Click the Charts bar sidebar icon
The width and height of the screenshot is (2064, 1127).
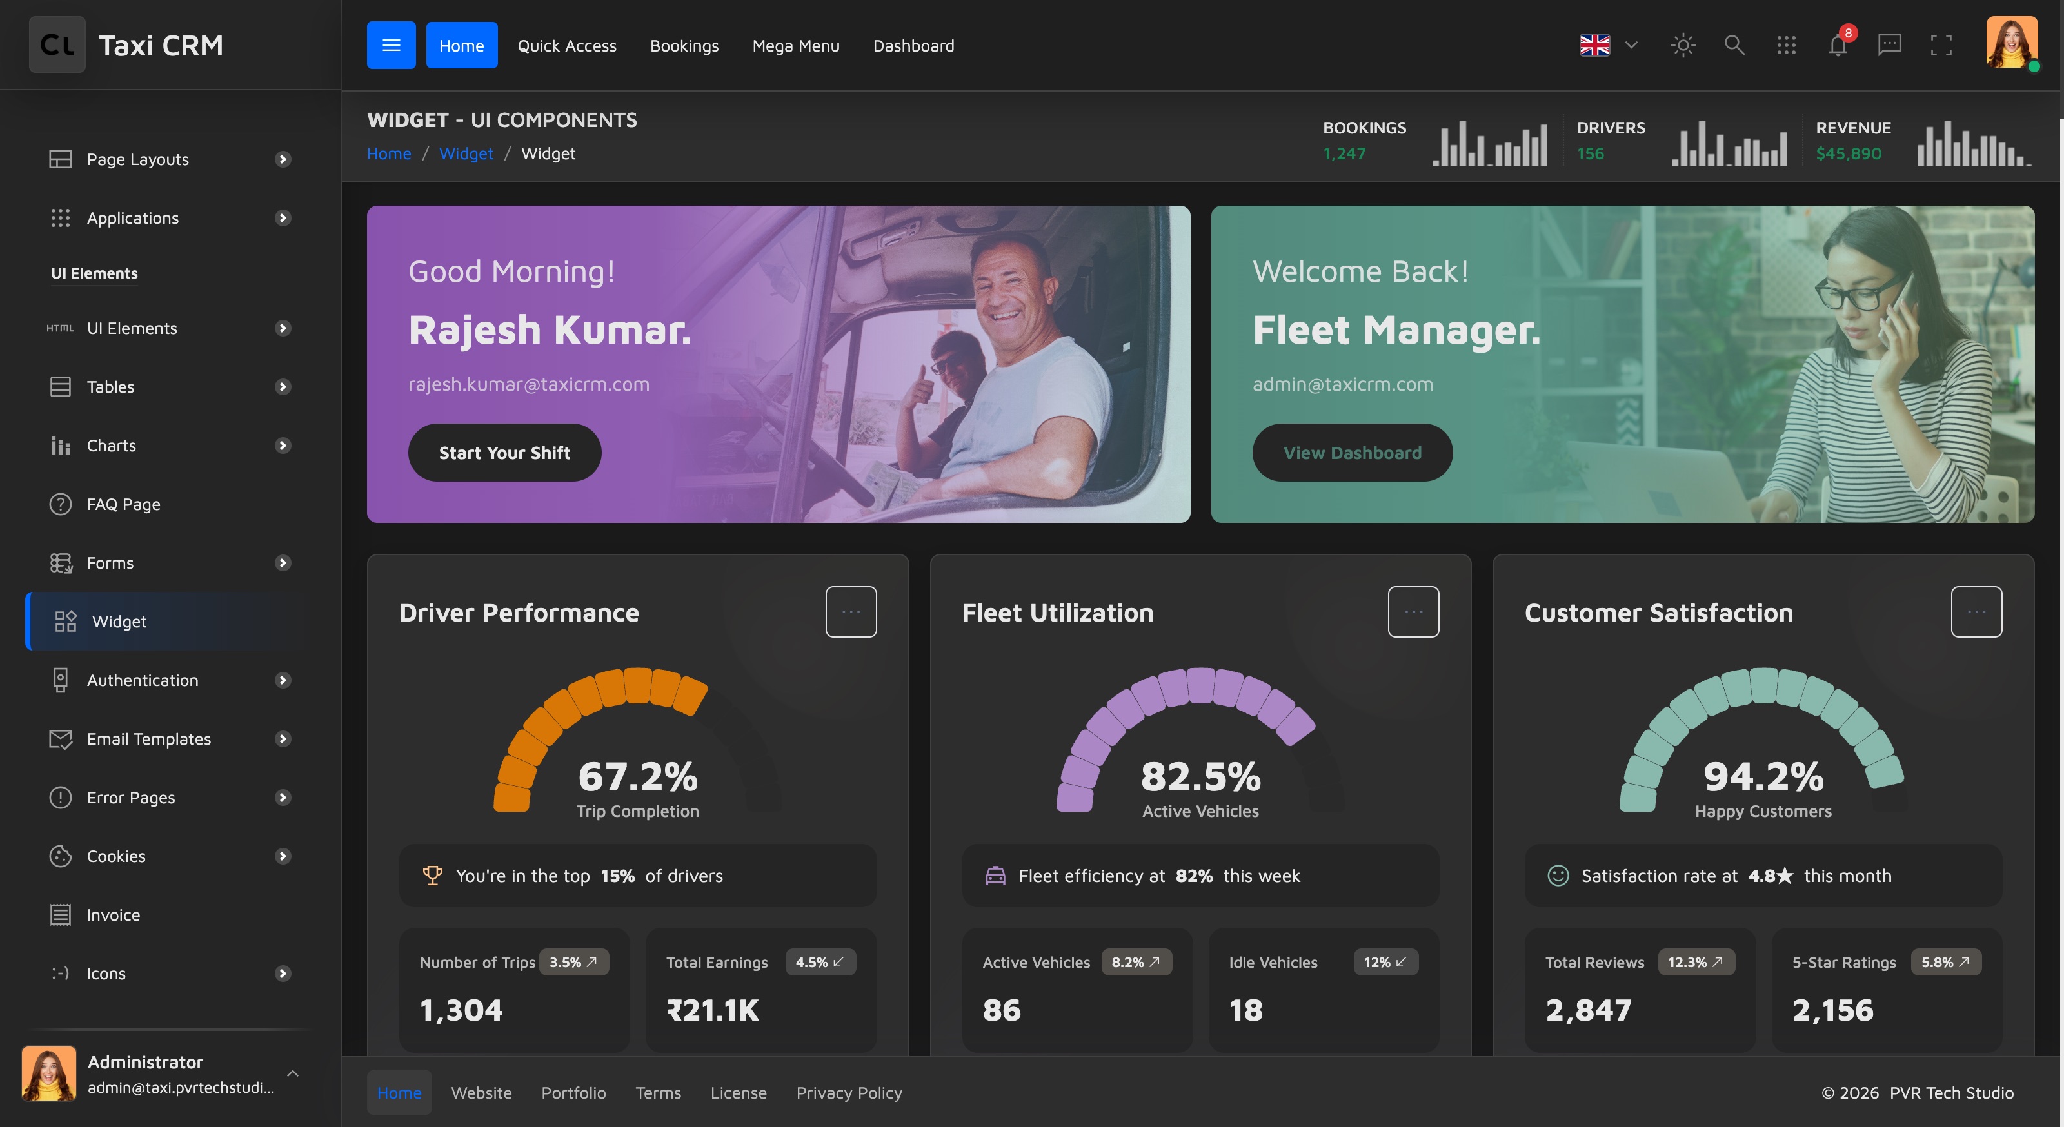click(x=60, y=446)
